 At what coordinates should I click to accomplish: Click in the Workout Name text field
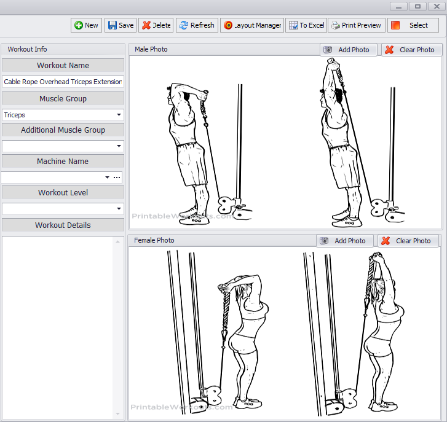tap(63, 82)
